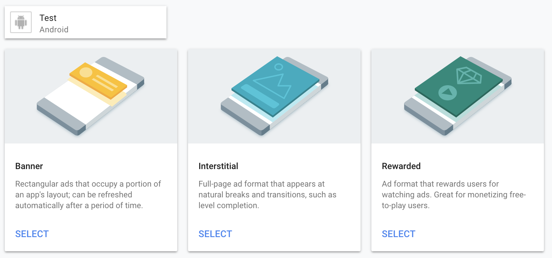The height and width of the screenshot is (258, 552).
Task: Click the Rewarded card heading
Action: pyautogui.click(x=401, y=166)
